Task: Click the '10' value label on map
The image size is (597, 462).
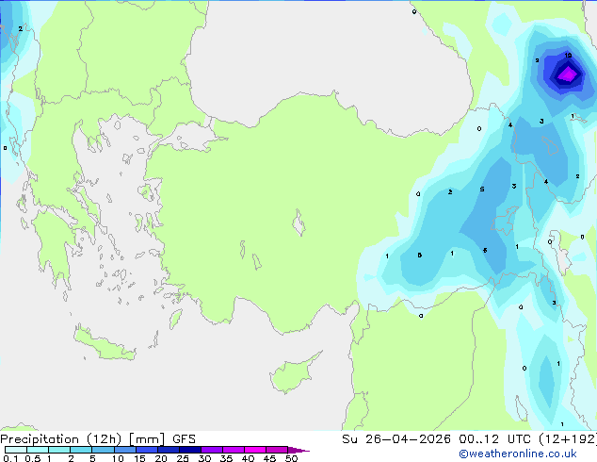Action: coord(568,56)
